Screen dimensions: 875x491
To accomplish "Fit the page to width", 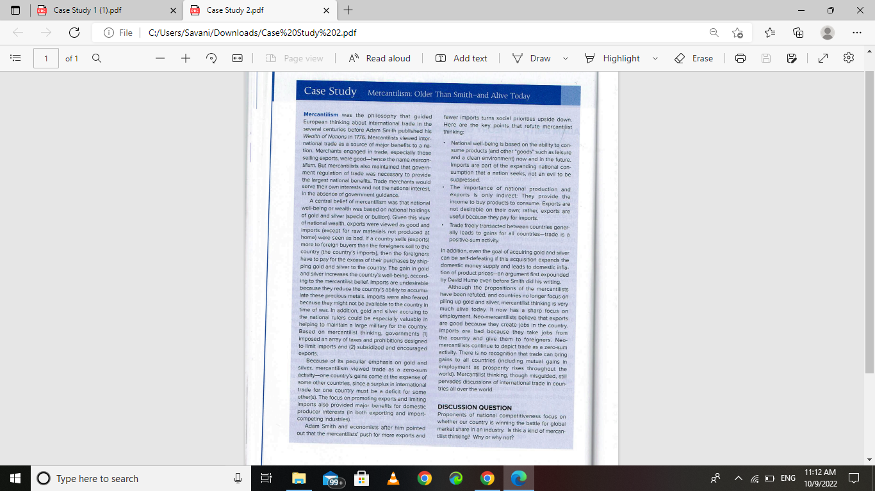I will click(x=237, y=58).
